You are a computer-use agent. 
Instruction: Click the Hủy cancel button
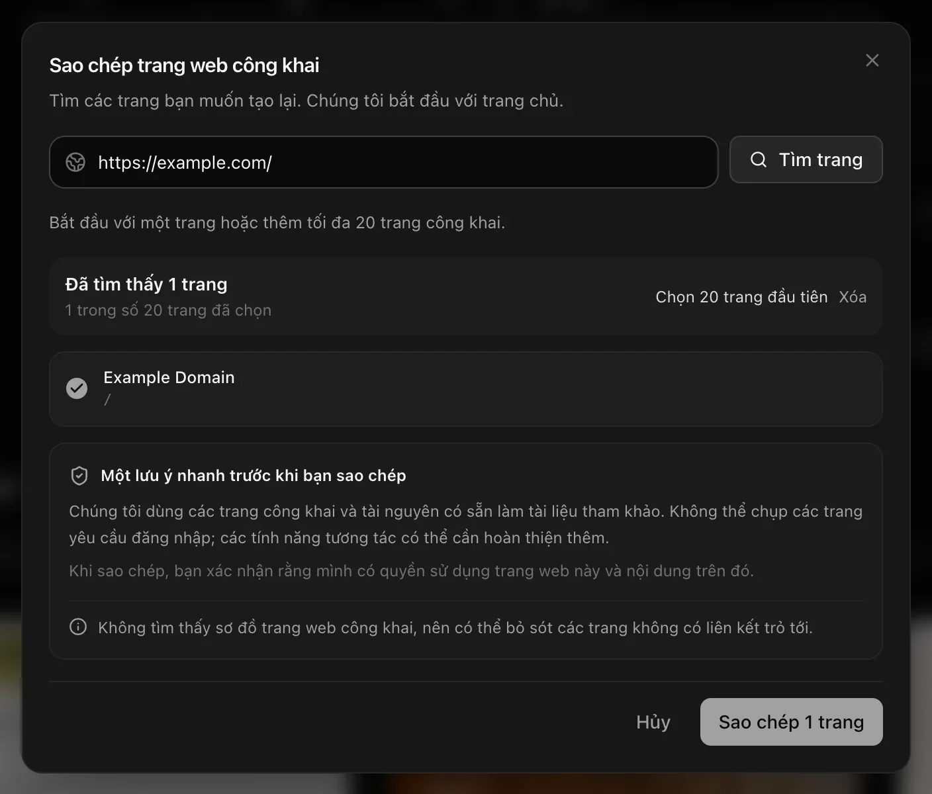[653, 722]
